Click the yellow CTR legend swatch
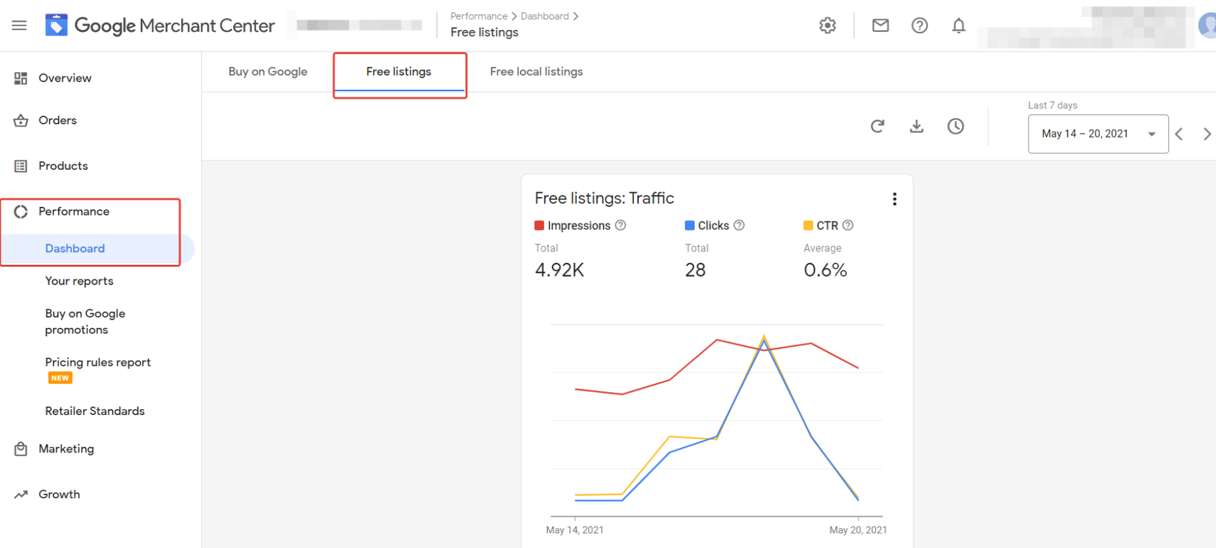The image size is (1216, 548). 808,225
